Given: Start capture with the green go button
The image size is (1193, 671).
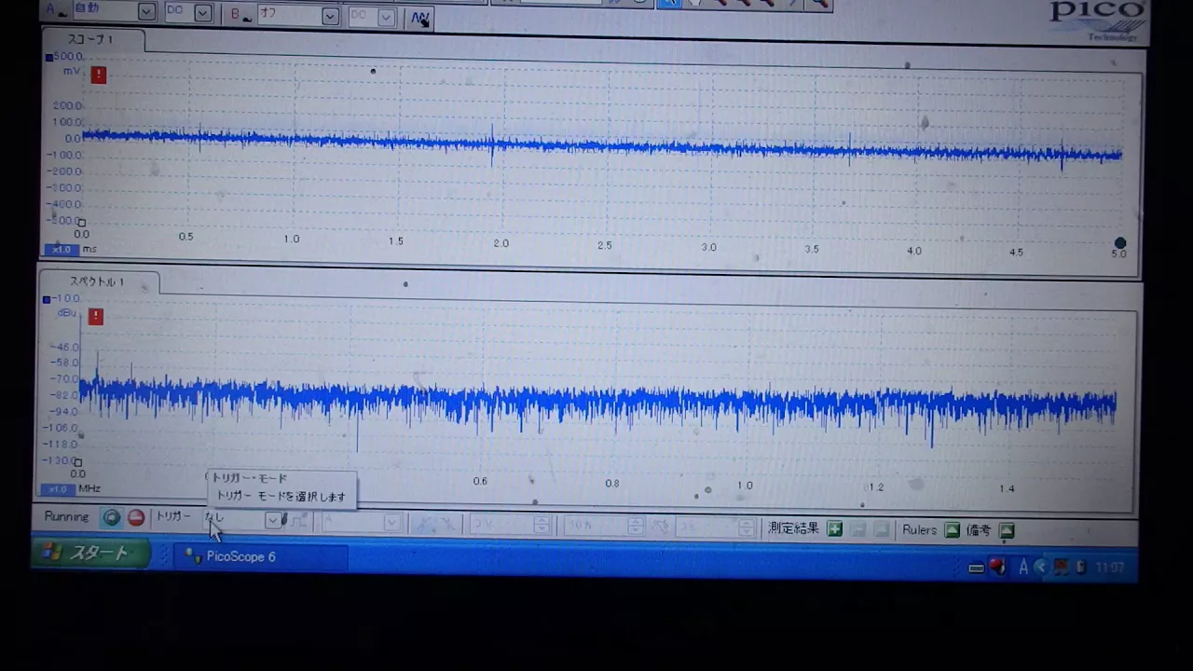Looking at the screenshot, I should [x=112, y=518].
